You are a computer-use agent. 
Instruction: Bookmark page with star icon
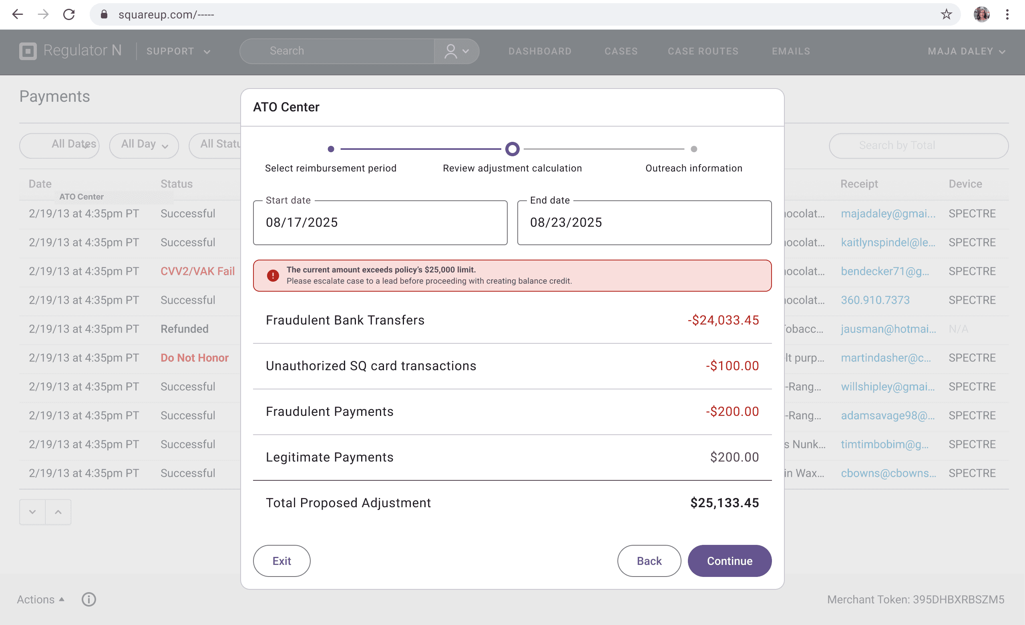pyautogui.click(x=946, y=14)
